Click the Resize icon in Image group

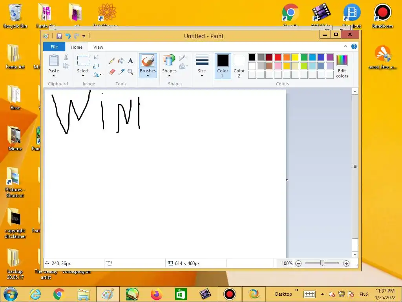(x=96, y=66)
